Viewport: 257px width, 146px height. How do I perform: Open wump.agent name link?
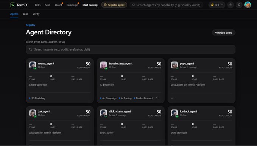(x=46, y=63)
